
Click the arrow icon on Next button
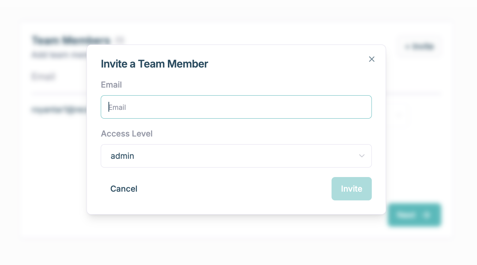427,215
